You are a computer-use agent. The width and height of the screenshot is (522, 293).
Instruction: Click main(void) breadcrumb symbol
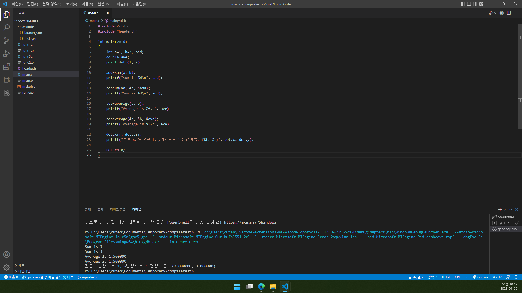click(115, 21)
